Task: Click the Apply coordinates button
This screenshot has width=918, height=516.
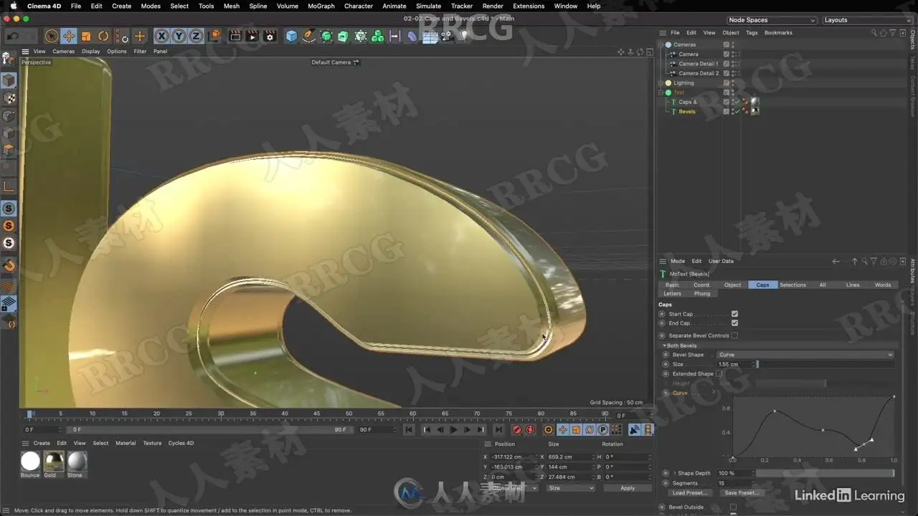Action: pyautogui.click(x=628, y=488)
